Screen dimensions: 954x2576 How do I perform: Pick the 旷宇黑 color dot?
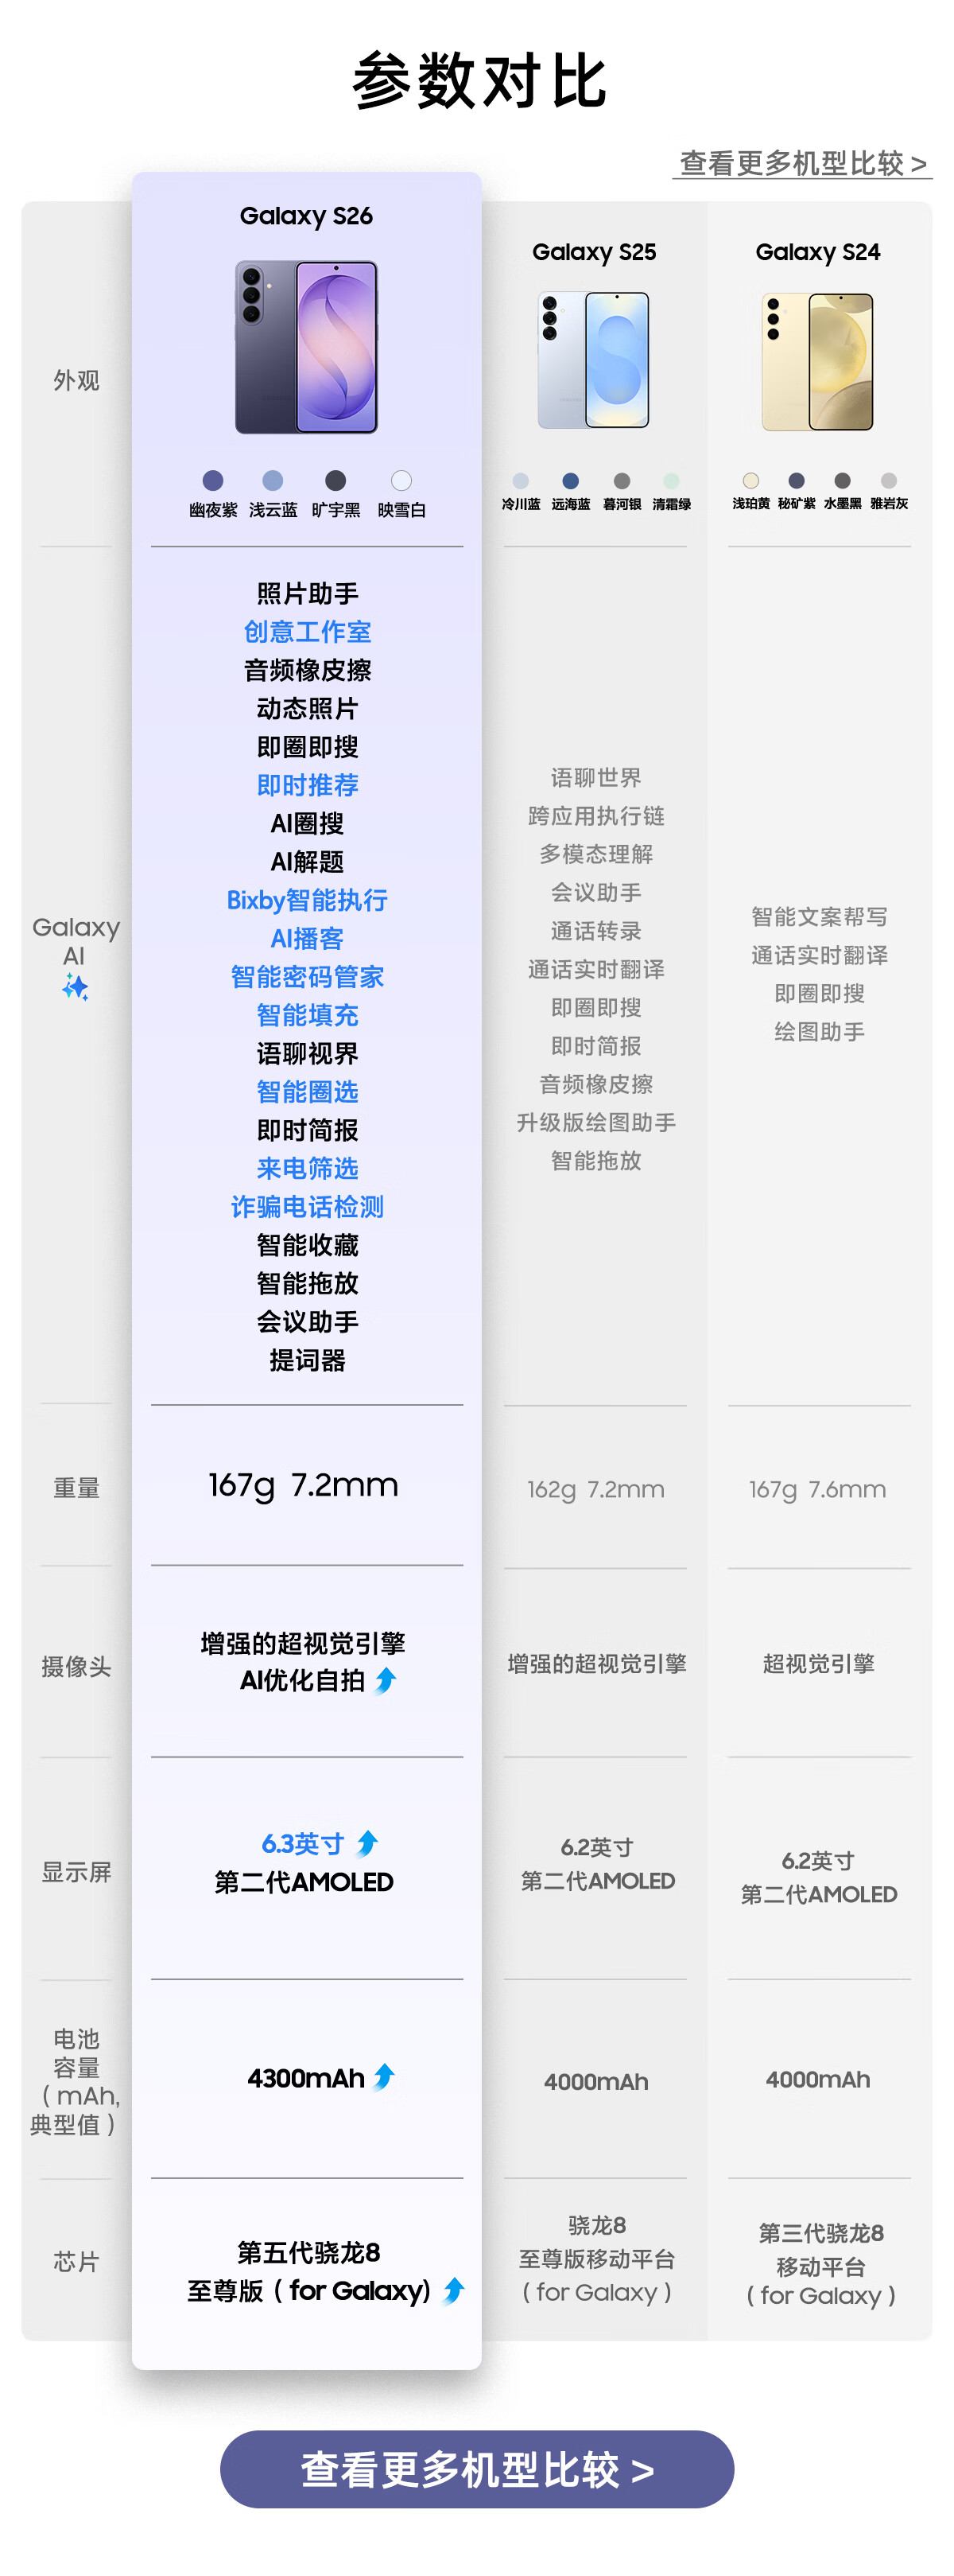[335, 481]
